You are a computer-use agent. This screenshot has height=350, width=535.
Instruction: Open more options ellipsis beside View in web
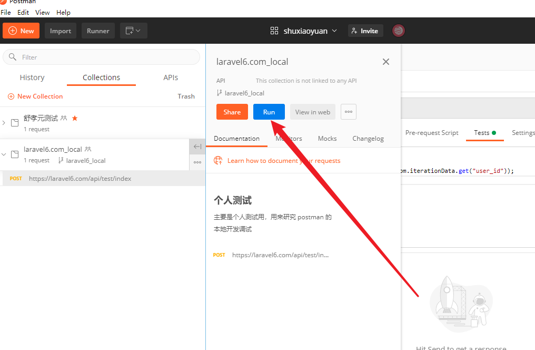pos(349,112)
